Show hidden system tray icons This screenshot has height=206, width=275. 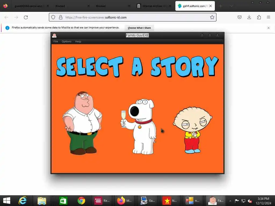coord(230,201)
